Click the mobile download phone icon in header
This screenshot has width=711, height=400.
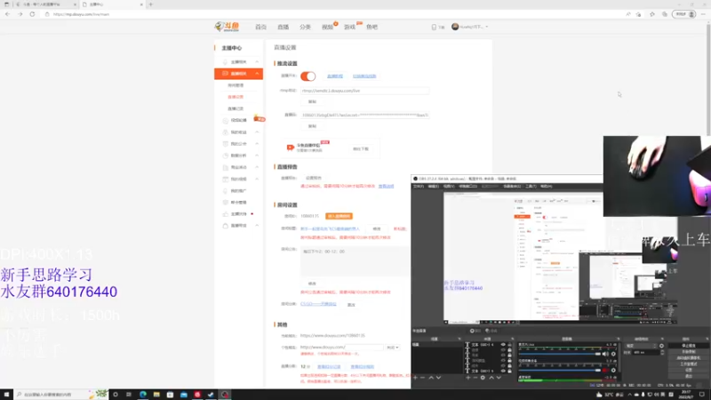434,28
